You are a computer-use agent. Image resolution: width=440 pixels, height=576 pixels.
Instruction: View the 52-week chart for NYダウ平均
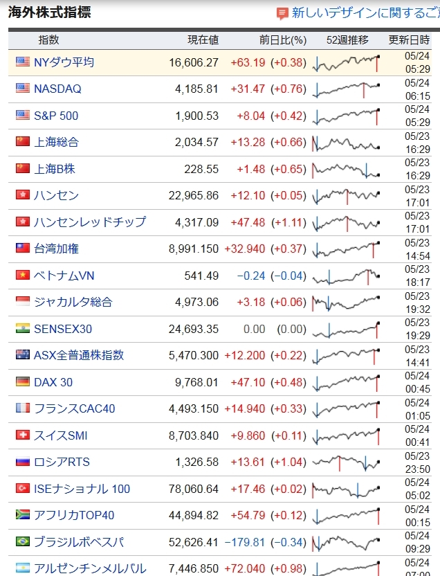[x=347, y=63]
